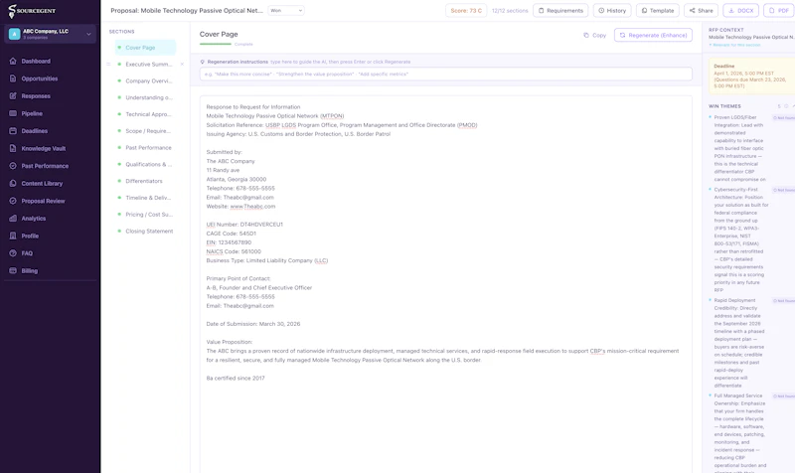Viewport: 795px width, 473px height.
Task: Click the Deadlines calendar icon
Action: (x=13, y=131)
